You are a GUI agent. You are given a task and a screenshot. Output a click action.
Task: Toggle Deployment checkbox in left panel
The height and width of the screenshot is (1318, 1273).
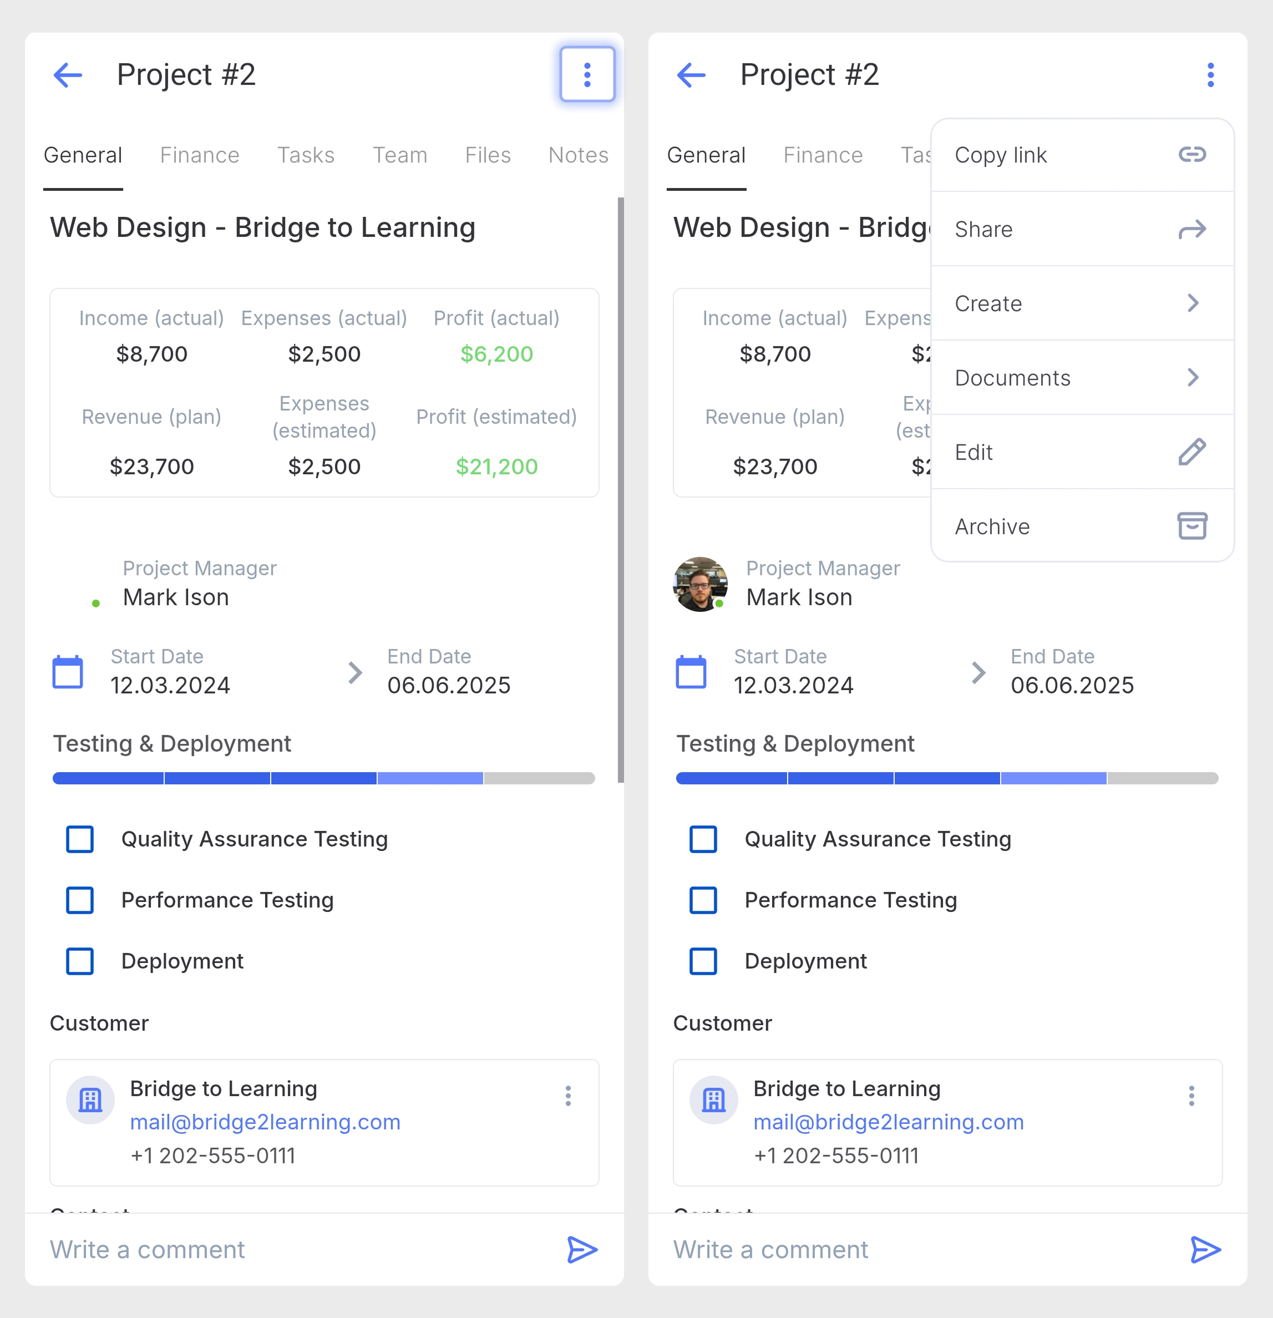click(80, 961)
